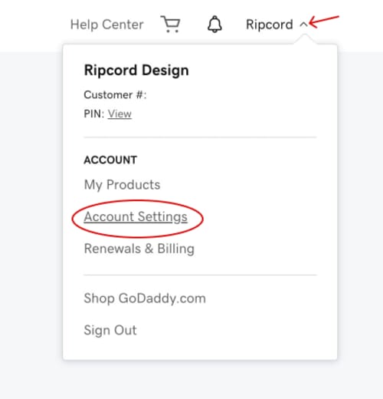The height and width of the screenshot is (399, 383).
Task: Click the divider line under the PIN row
Action: pos(200,137)
